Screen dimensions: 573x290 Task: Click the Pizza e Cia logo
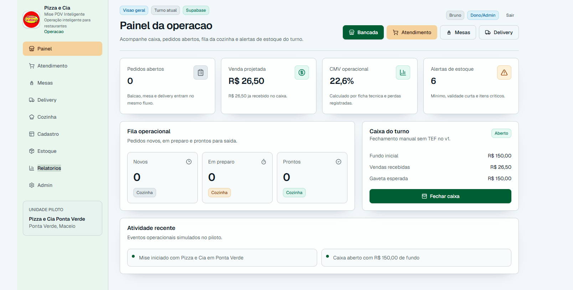31,19
